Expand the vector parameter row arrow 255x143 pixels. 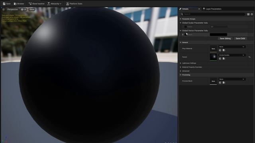coord(182,35)
